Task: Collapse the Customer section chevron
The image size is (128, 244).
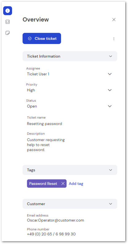Action: coord(110,204)
